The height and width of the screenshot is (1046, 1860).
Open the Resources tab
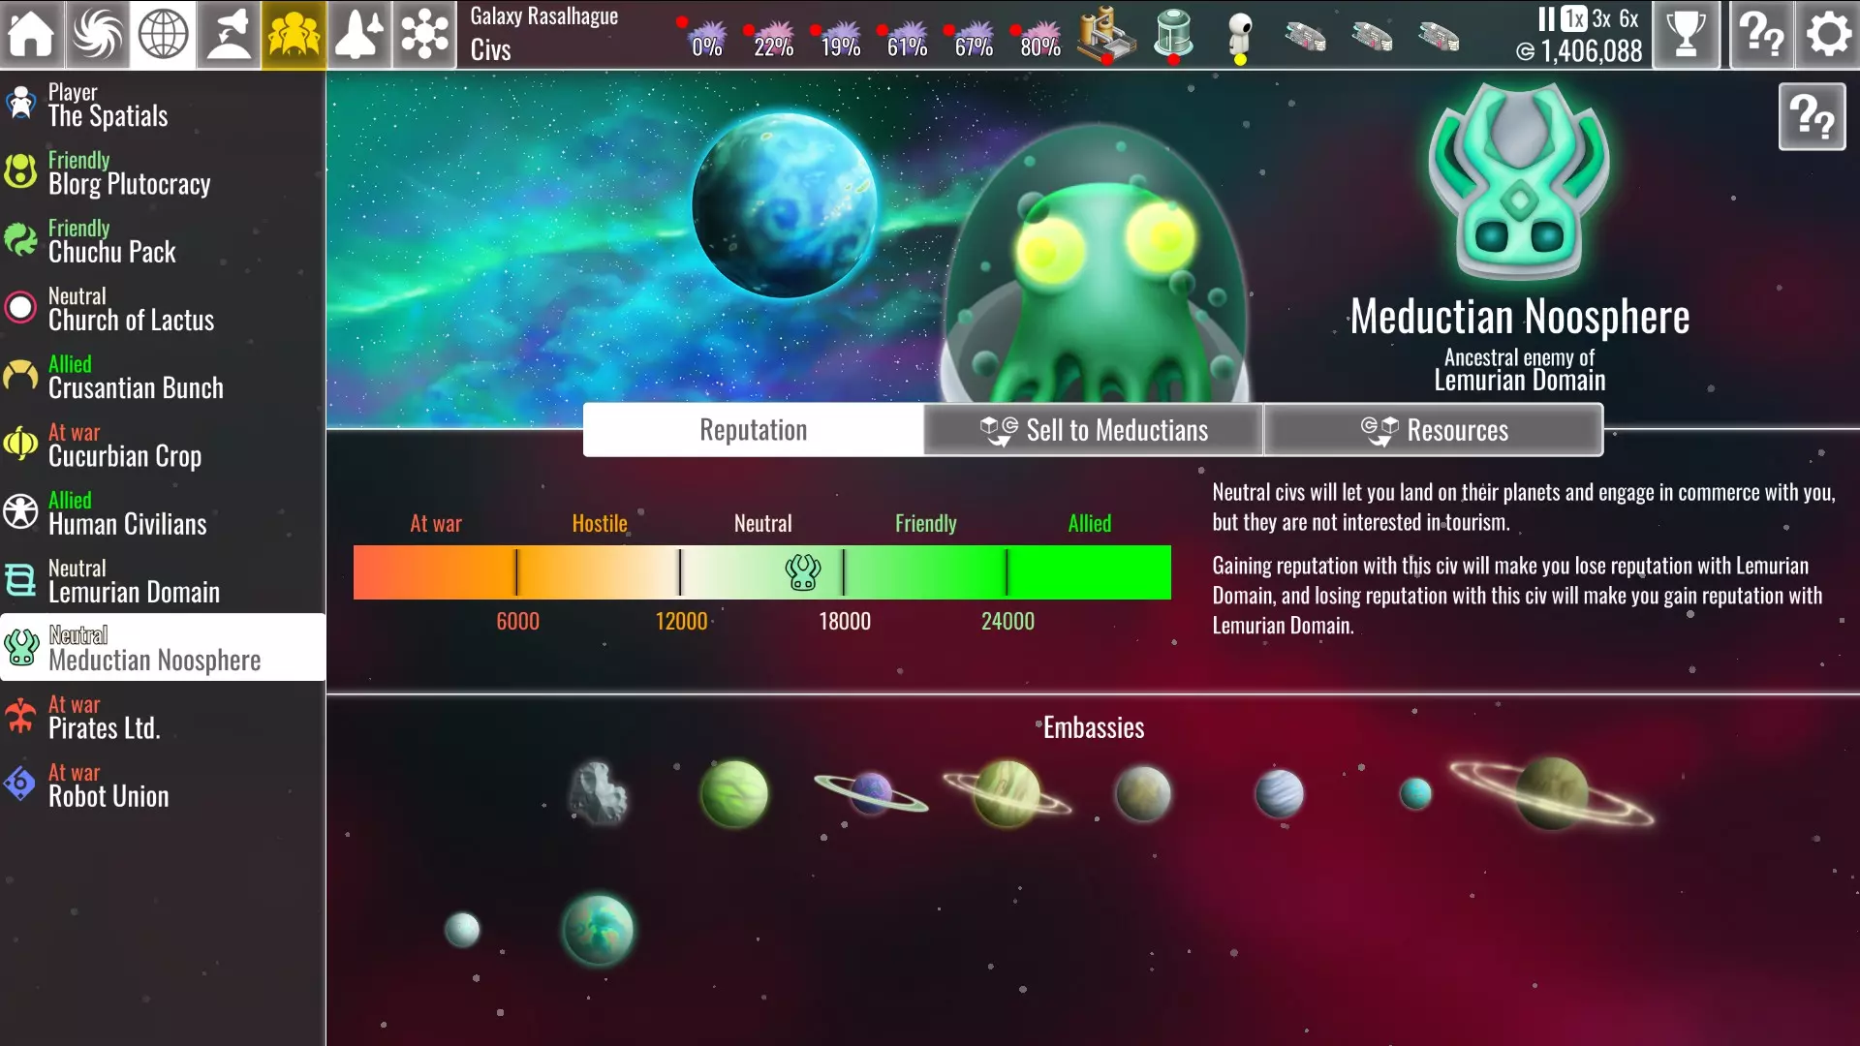point(1434,430)
